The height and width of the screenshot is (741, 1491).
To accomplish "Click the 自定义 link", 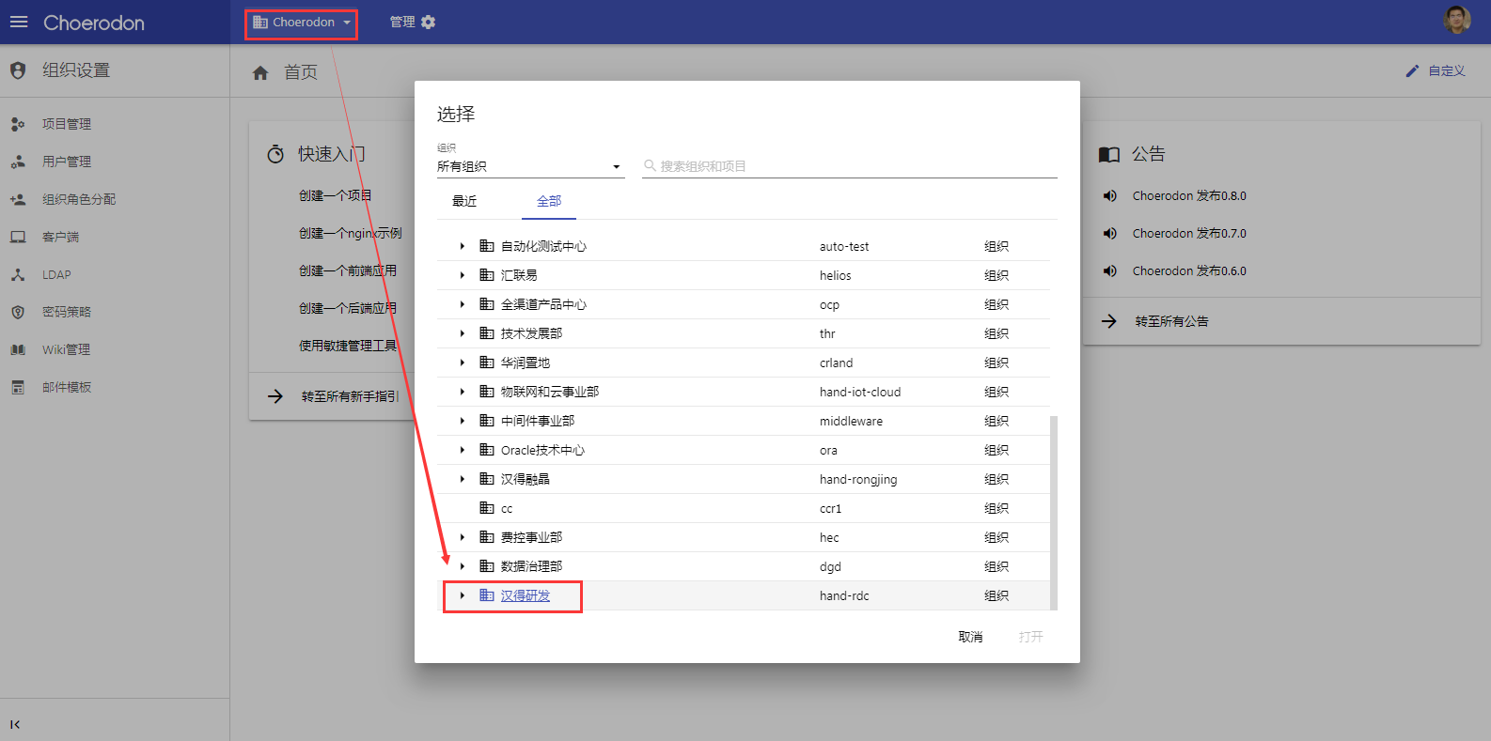I will click(1447, 71).
